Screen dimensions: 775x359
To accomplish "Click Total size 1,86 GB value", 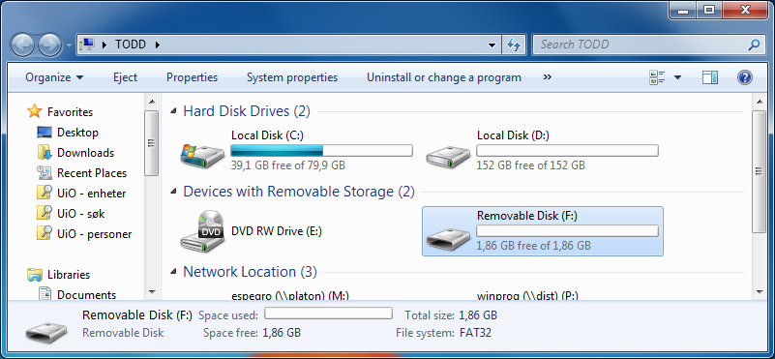I will 478,315.
